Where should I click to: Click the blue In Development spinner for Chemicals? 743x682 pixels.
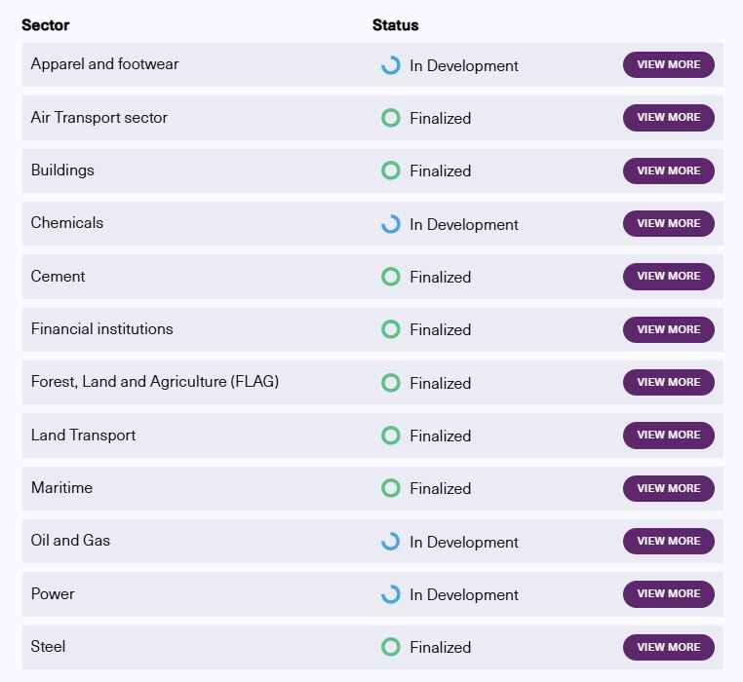[x=391, y=224]
